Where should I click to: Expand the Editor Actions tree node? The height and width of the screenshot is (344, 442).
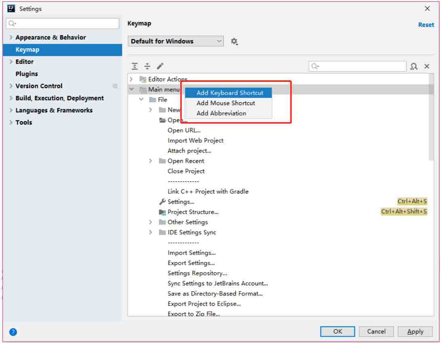(131, 79)
